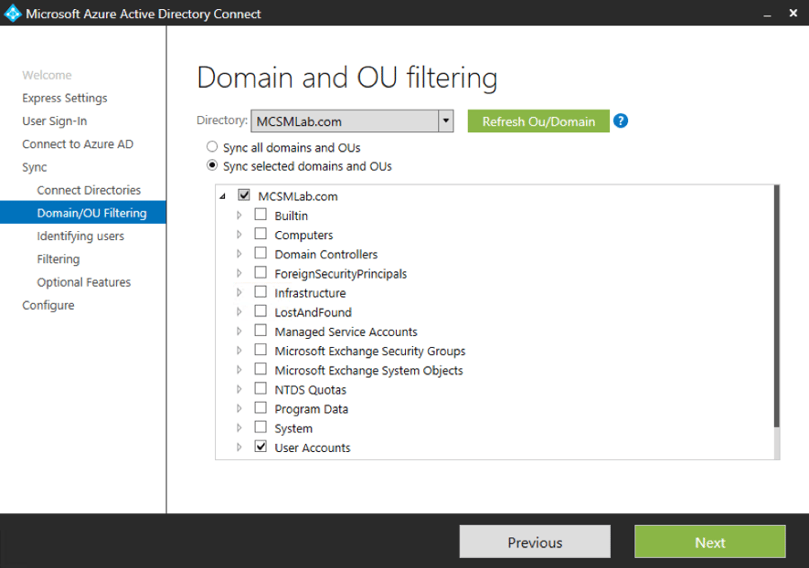This screenshot has height=568, width=809.
Task: Close the Azure AD Connect window
Action: tap(793, 14)
